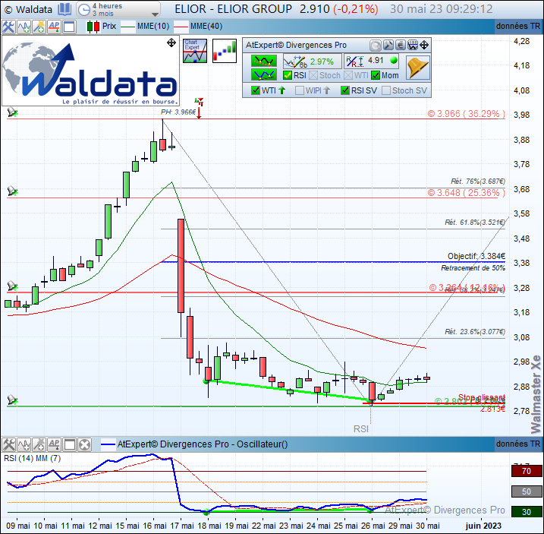
Task: Open the 4 heures / 3 mois period dropdown
Action: pos(118,9)
